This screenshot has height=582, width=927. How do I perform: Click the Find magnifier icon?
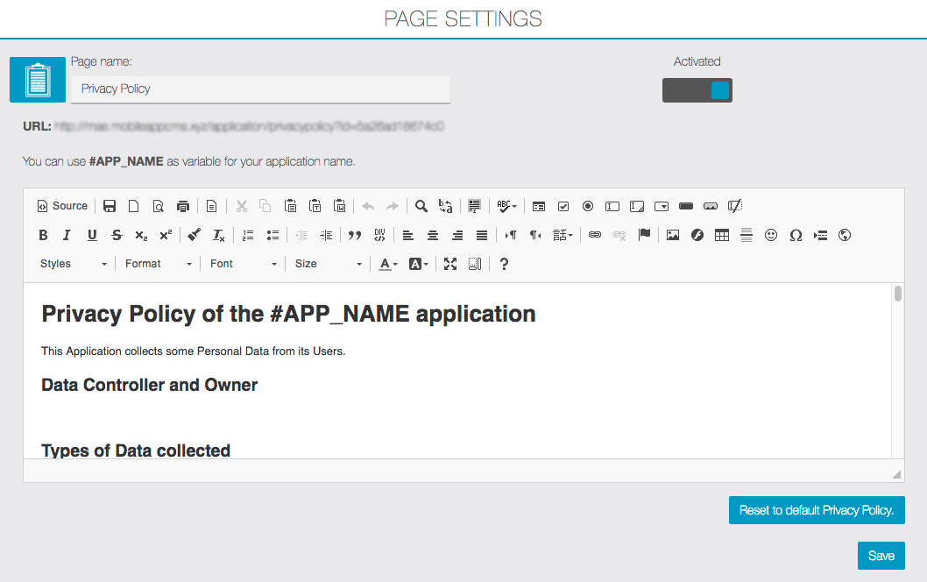[x=421, y=206]
